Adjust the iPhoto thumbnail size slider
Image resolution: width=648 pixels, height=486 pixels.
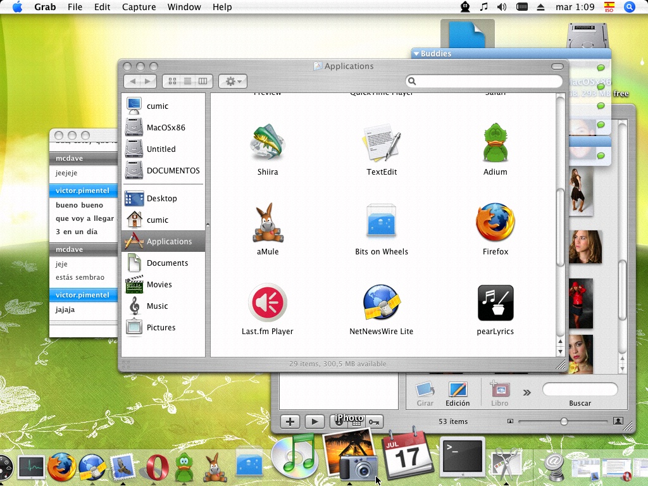tap(564, 421)
